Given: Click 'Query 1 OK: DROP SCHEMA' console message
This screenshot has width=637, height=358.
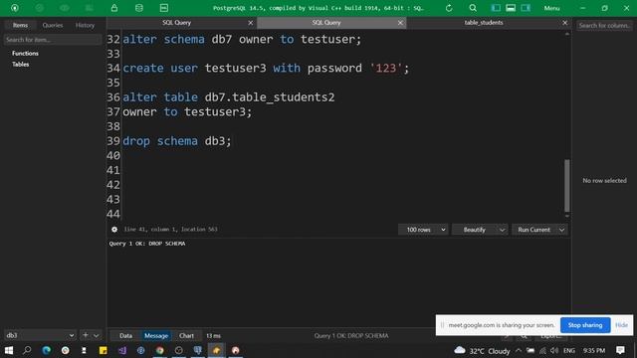Looking at the screenshot, I should point(147,244).
